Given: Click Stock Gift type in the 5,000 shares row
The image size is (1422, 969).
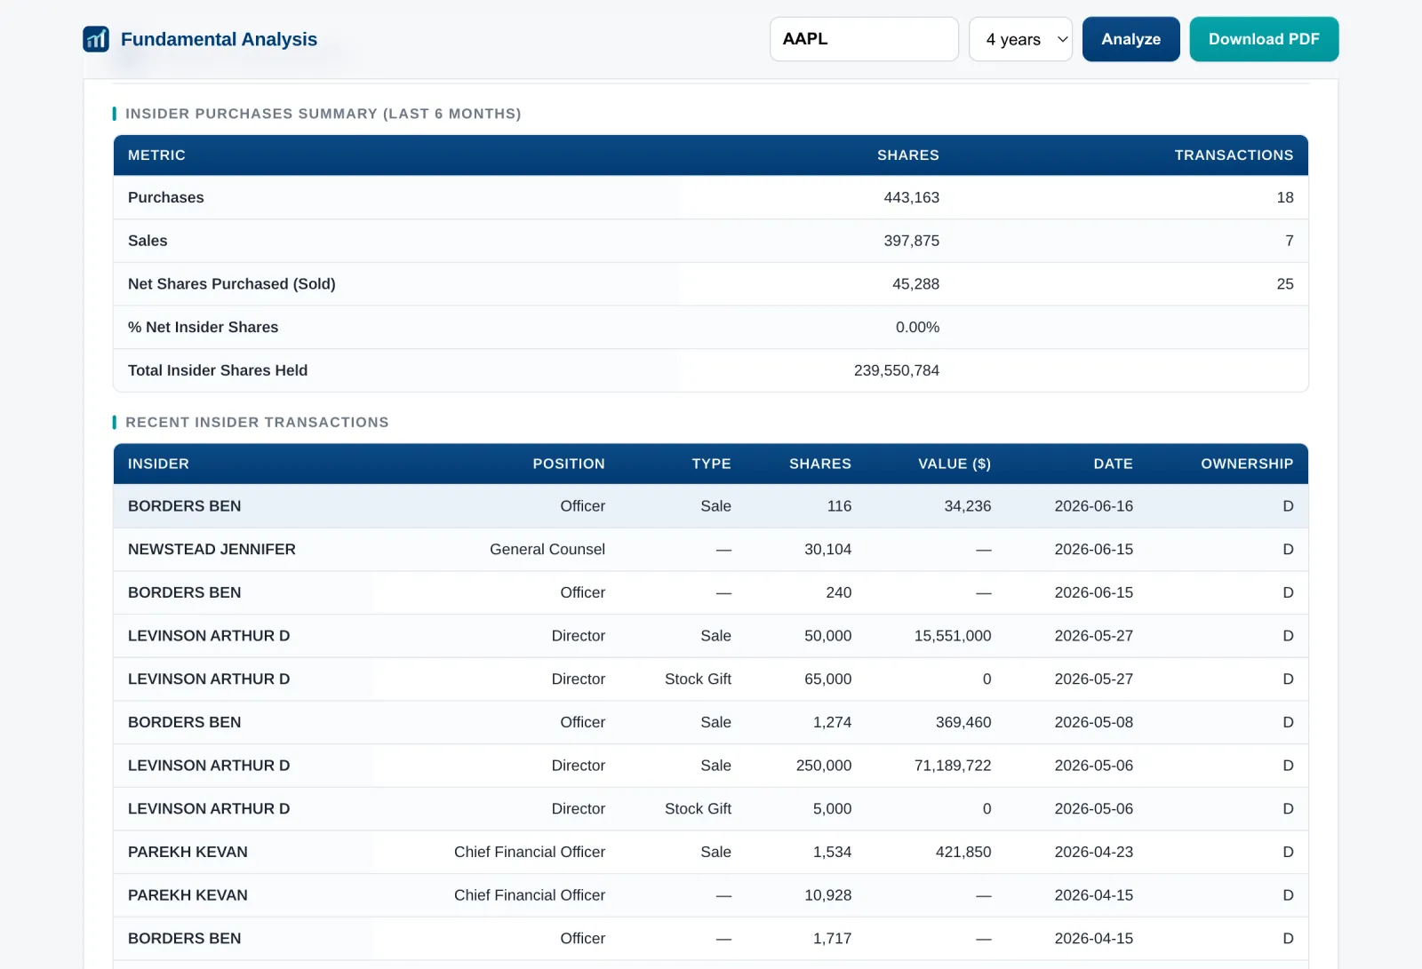Looking at the screenshot, I should 698,809.
